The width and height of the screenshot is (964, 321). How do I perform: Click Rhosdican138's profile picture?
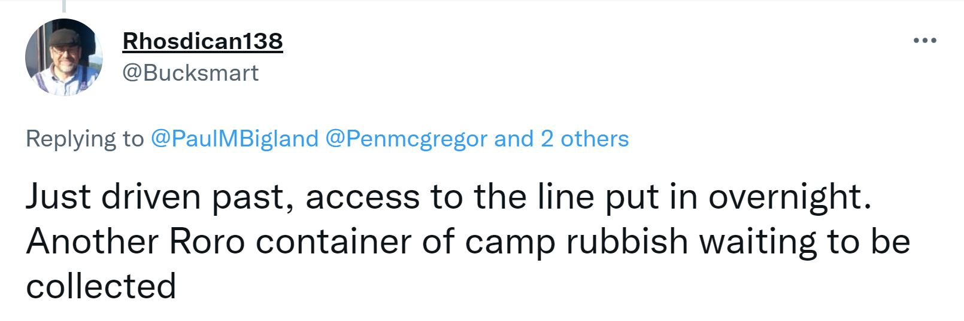[x=64, y=57]
